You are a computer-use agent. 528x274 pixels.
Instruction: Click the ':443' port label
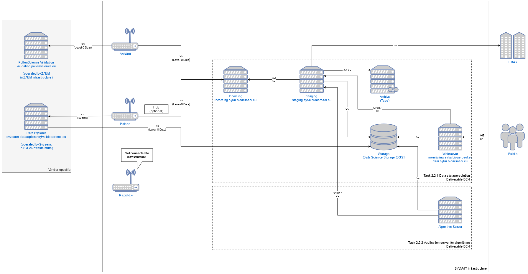pyautogui.click(x=481, y=136)
